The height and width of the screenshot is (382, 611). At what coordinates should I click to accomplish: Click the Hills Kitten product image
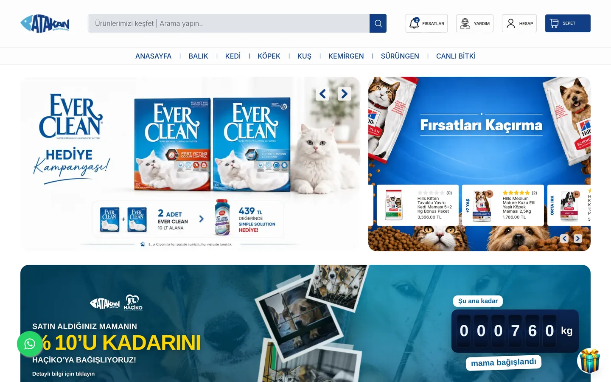pyautogui.click(x=394, y=205)
